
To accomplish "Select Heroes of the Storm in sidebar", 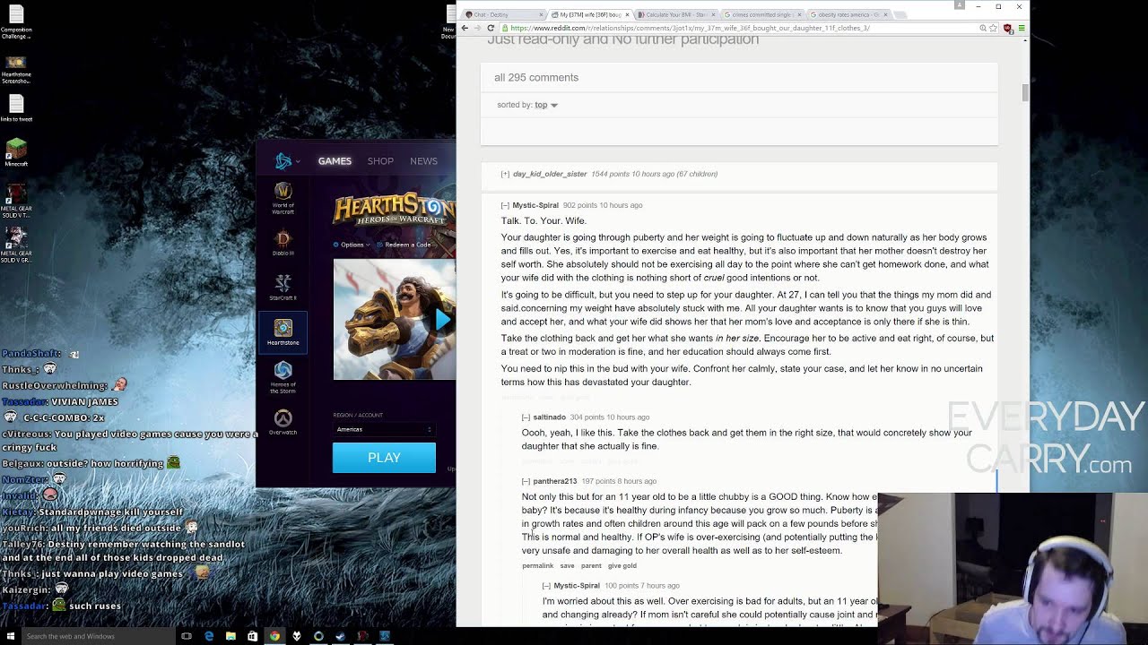I will 283,377.
